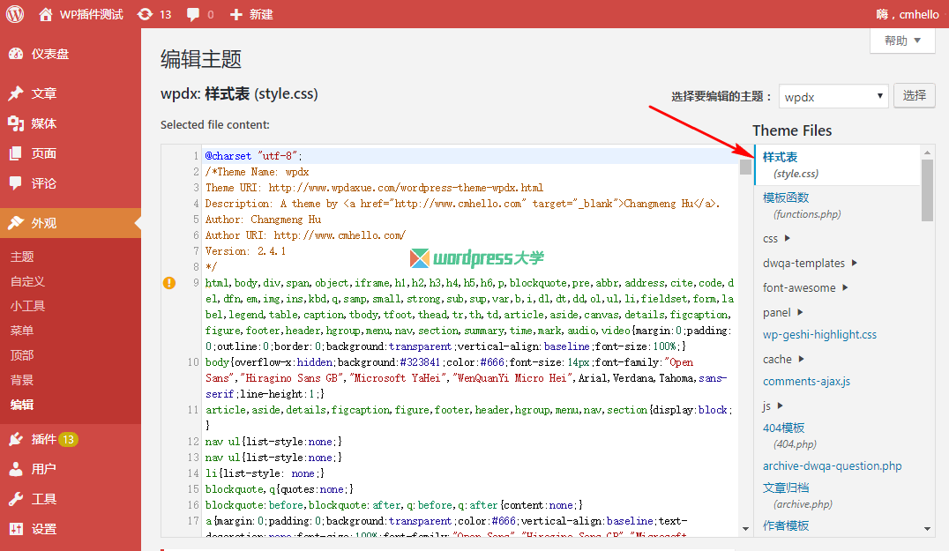Click line number 10 in the gutter
Image resolution: width=949 pixels, height=551 pixels.
[193, 361]
